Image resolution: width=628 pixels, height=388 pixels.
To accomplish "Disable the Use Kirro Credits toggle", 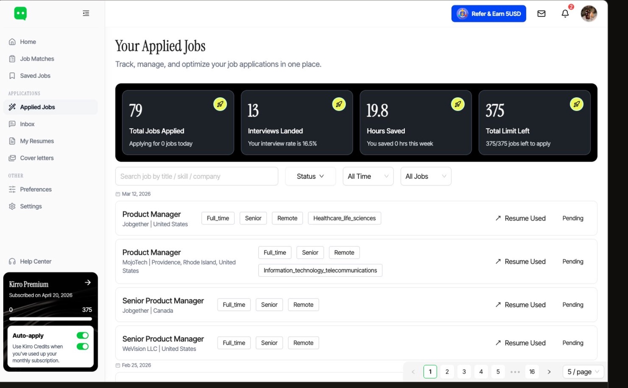I will 83,347.
